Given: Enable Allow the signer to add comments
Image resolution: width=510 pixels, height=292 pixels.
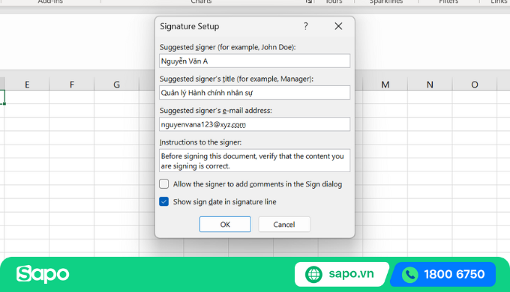Looking at the screenshot, I should 164,184.
